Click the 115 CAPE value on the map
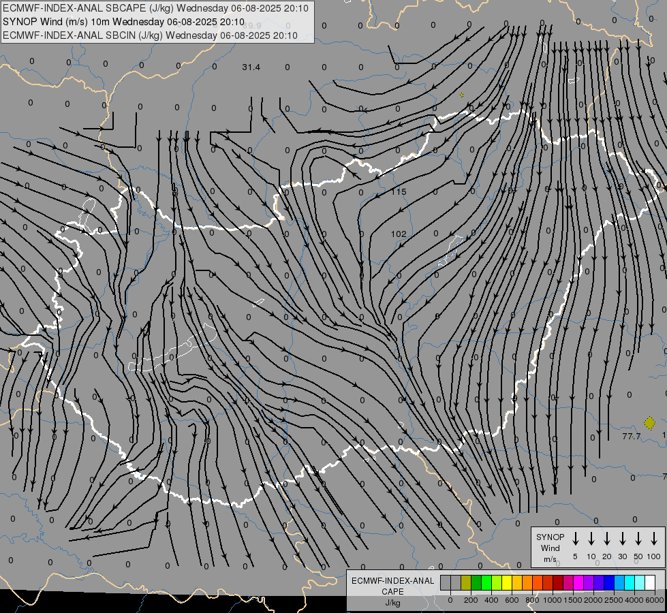The height and width of the screenshot is (613, 667). [399, 192]
